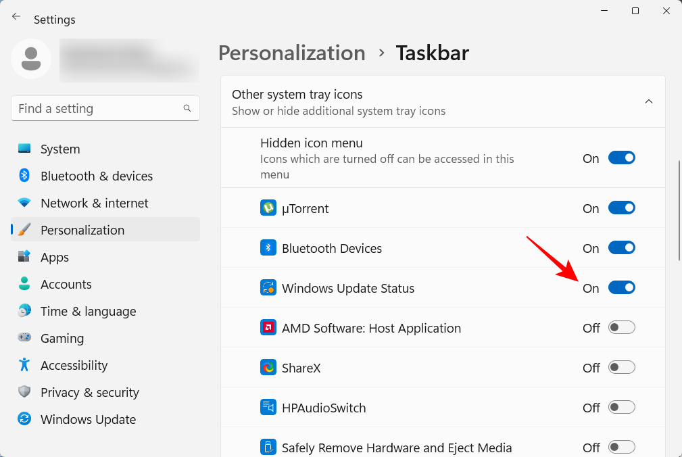
Task: Disable Windows Update Status tray icon
Action: pos(621,287)
